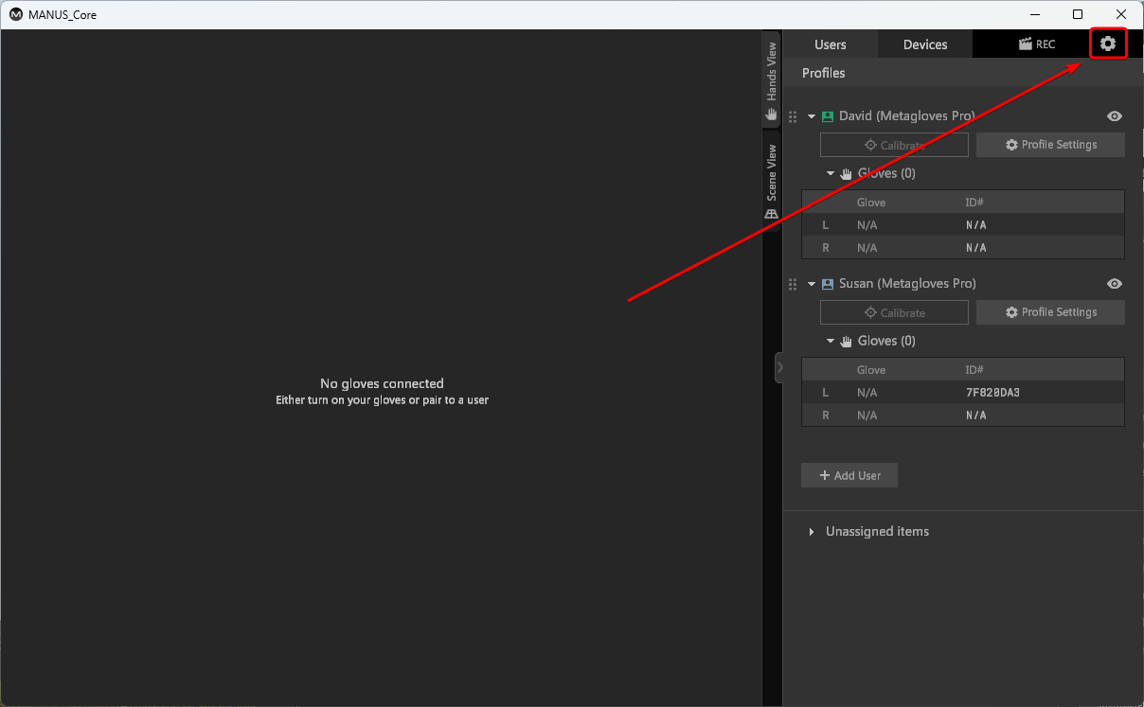Click the hand icon by David's Gloves

tap(846, 174)
